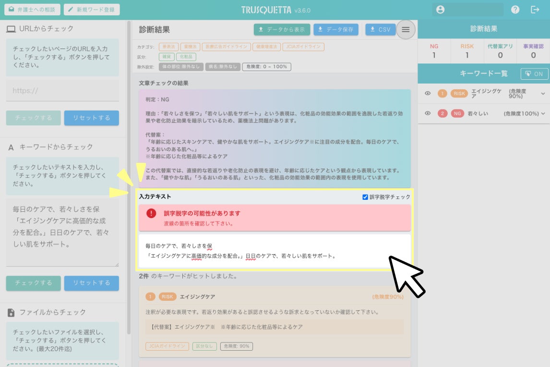Click 体の部位:除外なし exclusion tag
Viewport: 550px width, 367px height.
pyautogui.click(x=181, y=67)
